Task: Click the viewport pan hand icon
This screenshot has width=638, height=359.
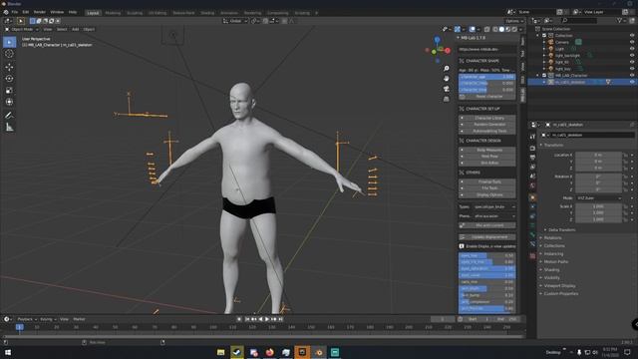Action: pos(447,78)
